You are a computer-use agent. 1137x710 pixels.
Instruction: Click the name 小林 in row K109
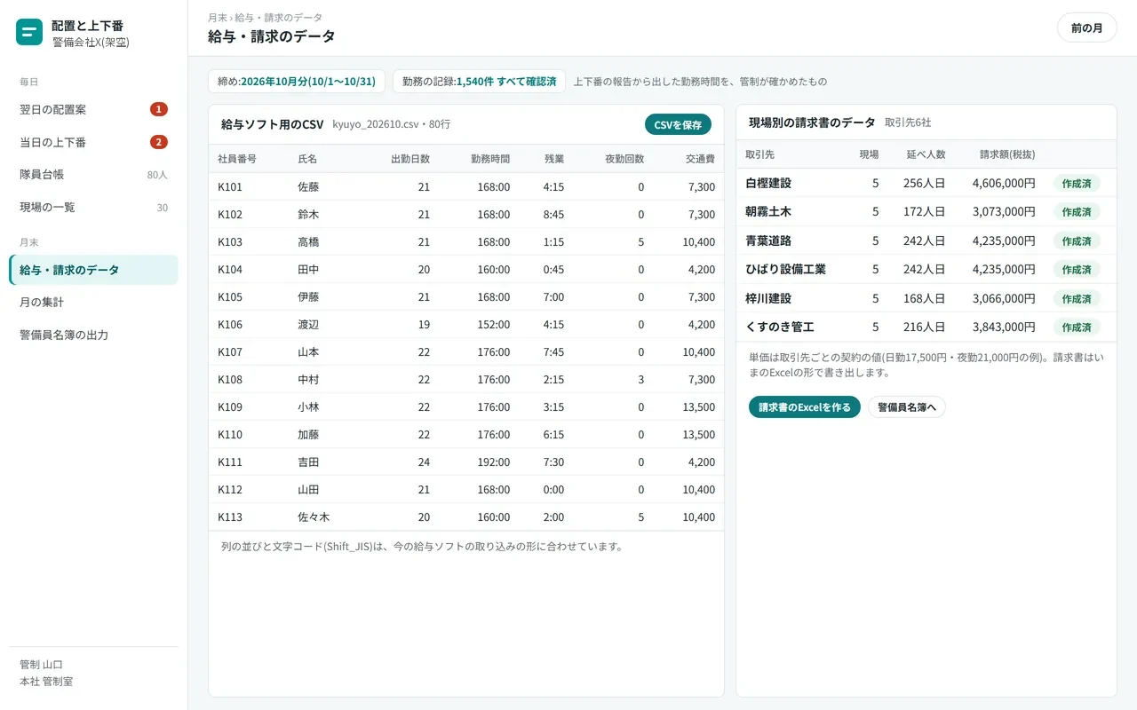pyautogui.click(x=308, y=407)
